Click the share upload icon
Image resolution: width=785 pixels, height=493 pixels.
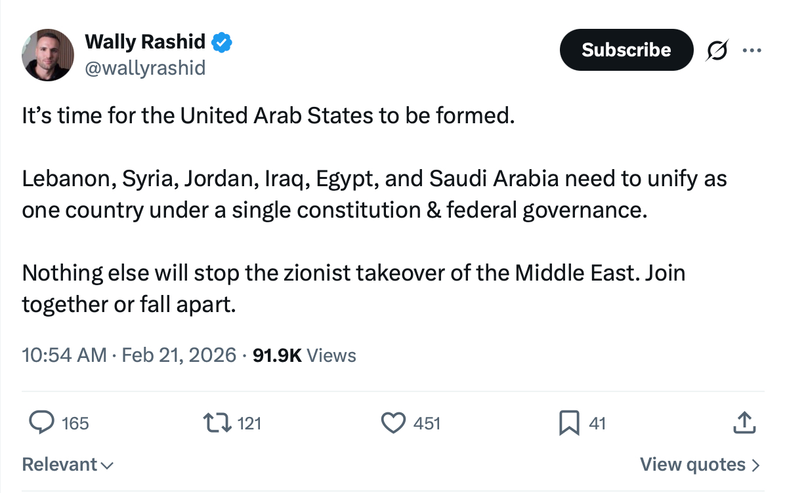pyautogui.click(x=744, y=423)
